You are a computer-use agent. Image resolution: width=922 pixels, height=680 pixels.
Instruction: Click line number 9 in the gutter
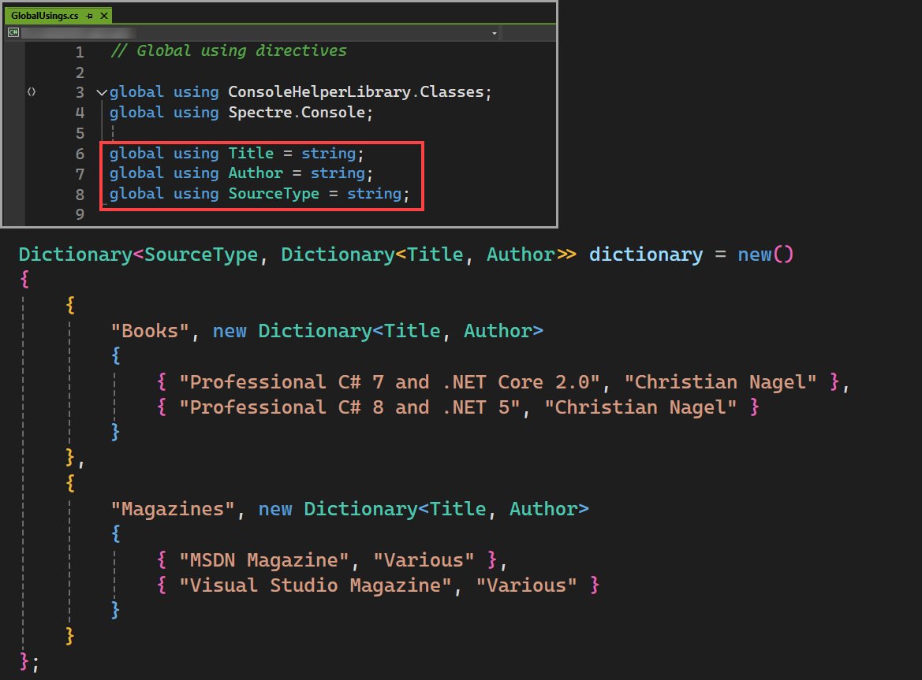click(x=80, y=214)
